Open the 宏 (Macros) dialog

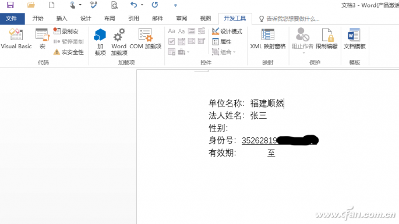point(43,38)
